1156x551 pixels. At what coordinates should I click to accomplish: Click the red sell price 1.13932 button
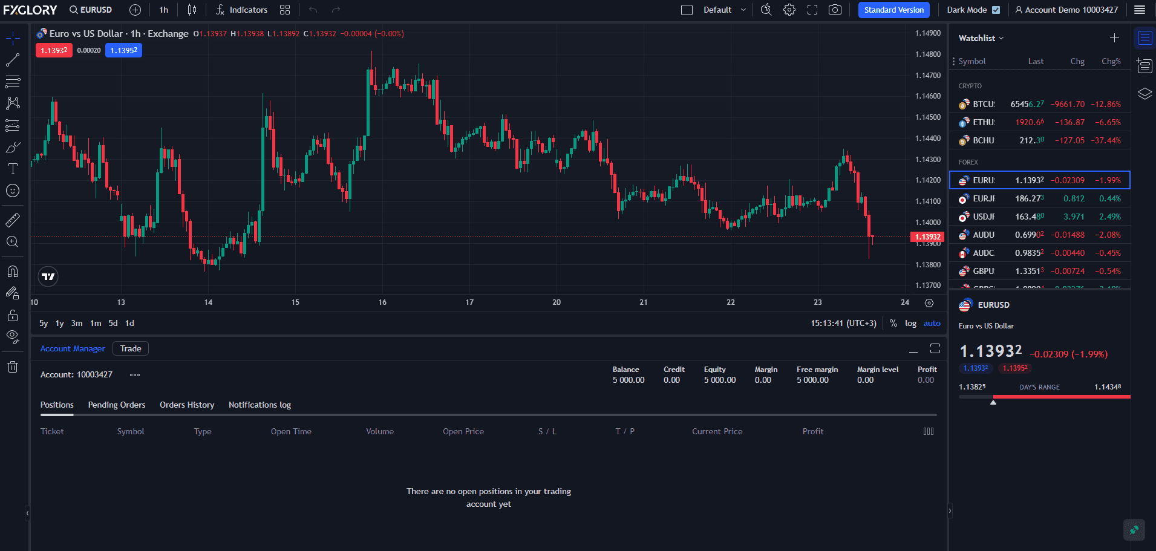(54, 50)
